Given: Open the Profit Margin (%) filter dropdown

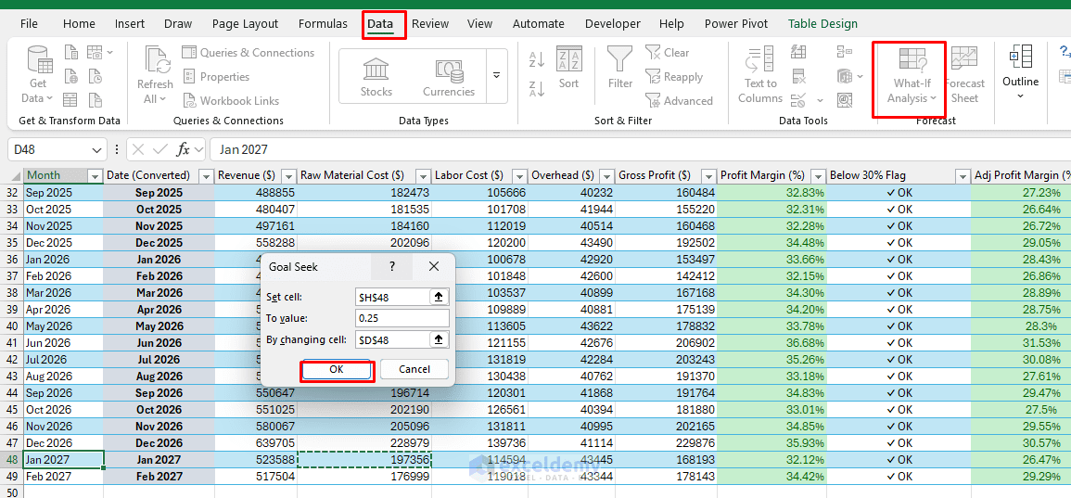Looking at the screenshot, I should coord(818,175).
